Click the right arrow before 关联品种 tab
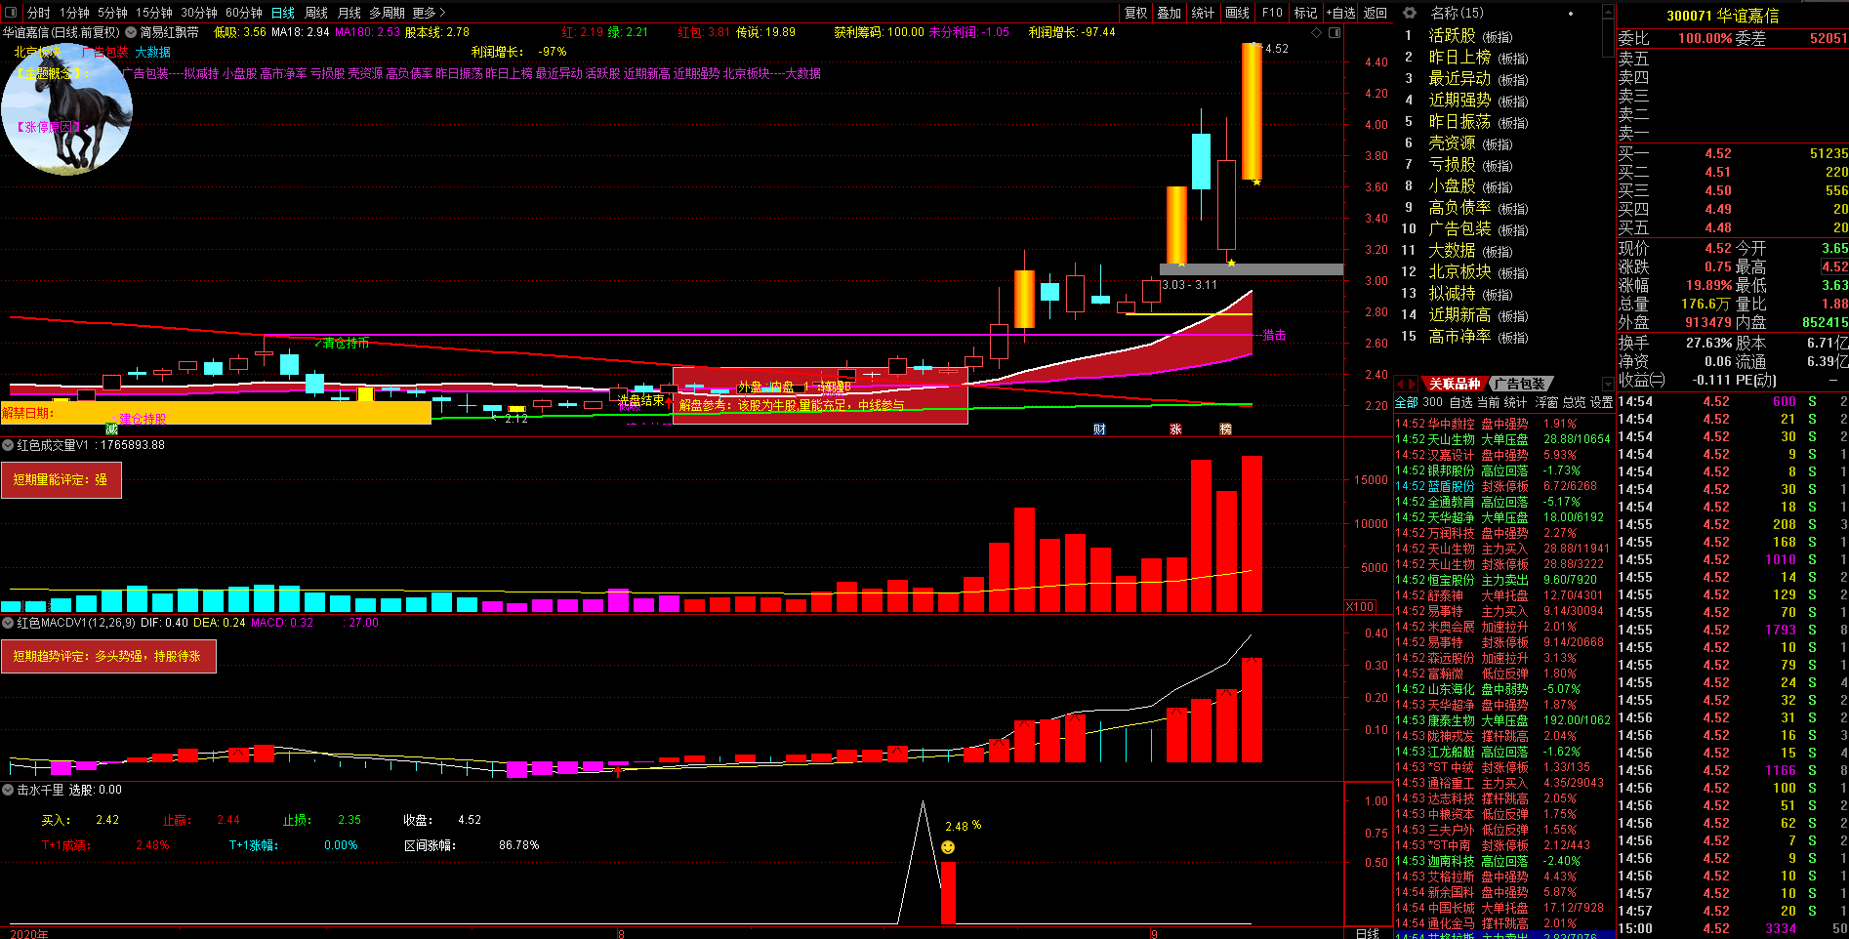Screen dimensions: 1849x939 tap(1412, 384)
